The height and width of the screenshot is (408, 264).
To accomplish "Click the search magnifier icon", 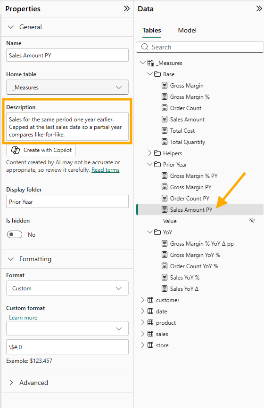I will pos(145,47).
